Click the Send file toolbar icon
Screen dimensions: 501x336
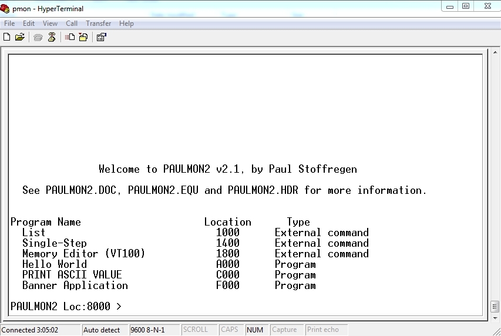pos(70,38)
